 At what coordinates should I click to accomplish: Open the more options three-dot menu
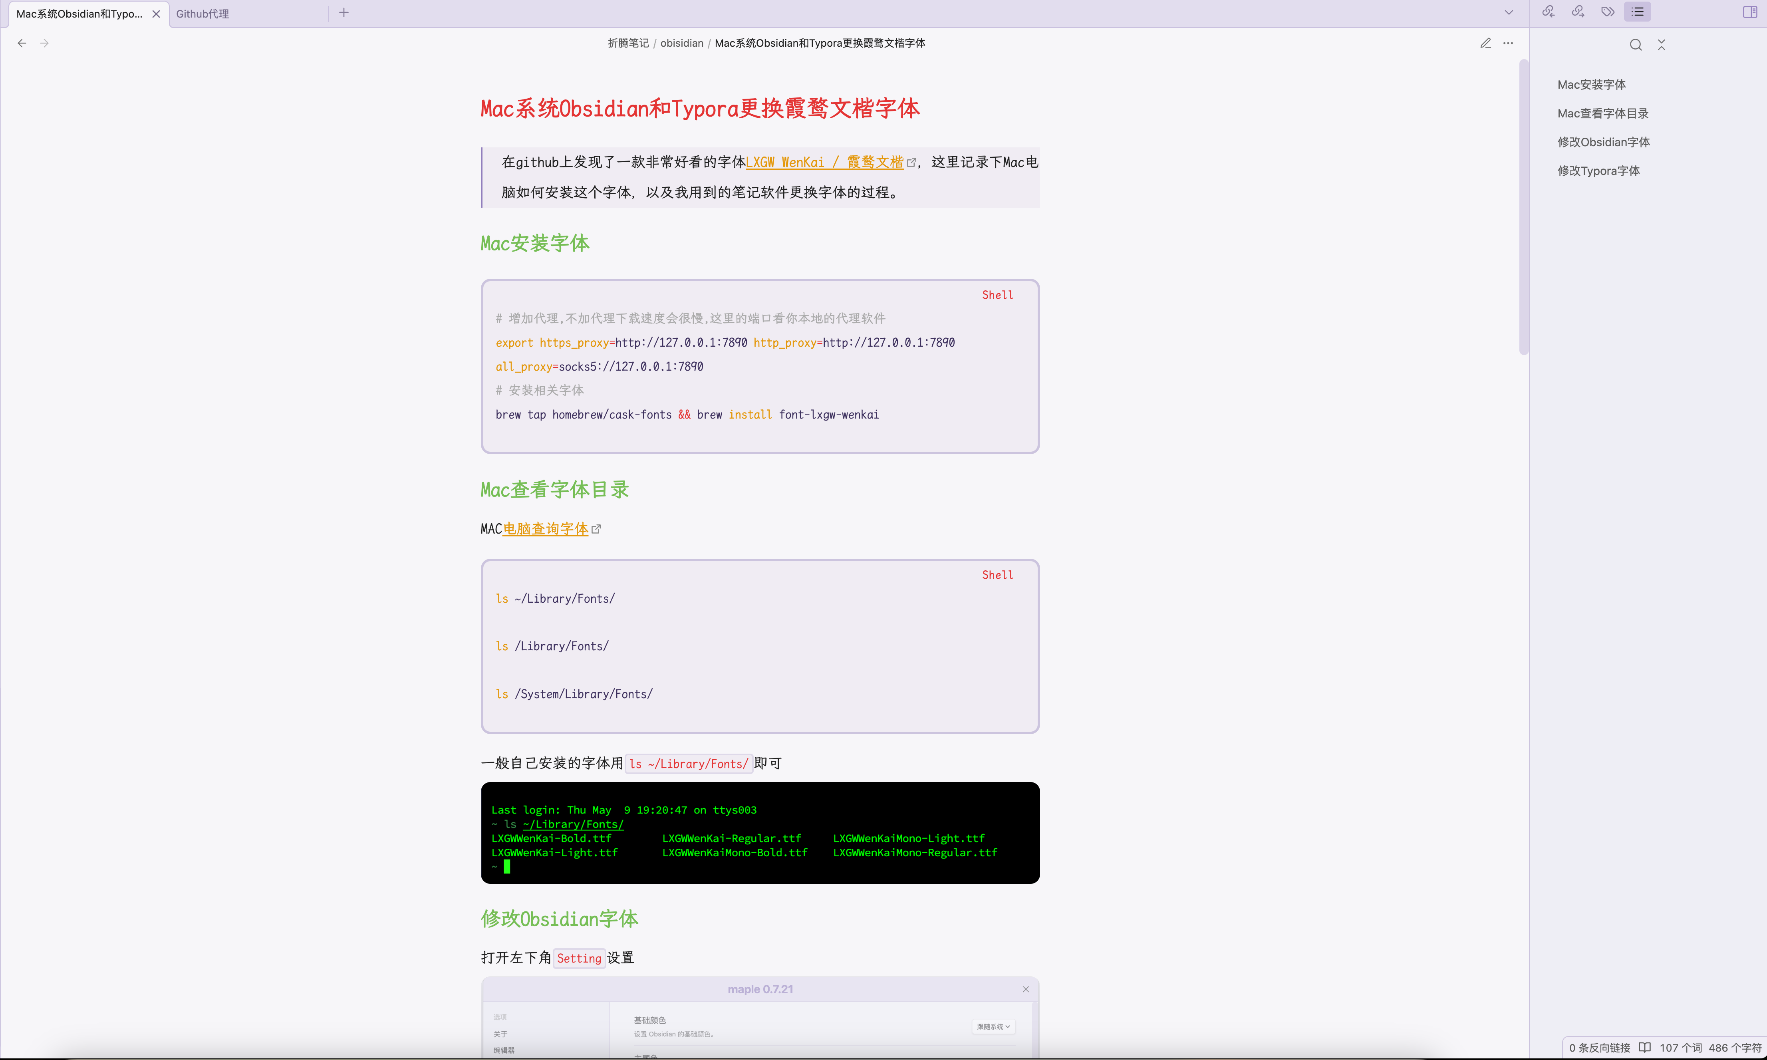coord(1508,44)
